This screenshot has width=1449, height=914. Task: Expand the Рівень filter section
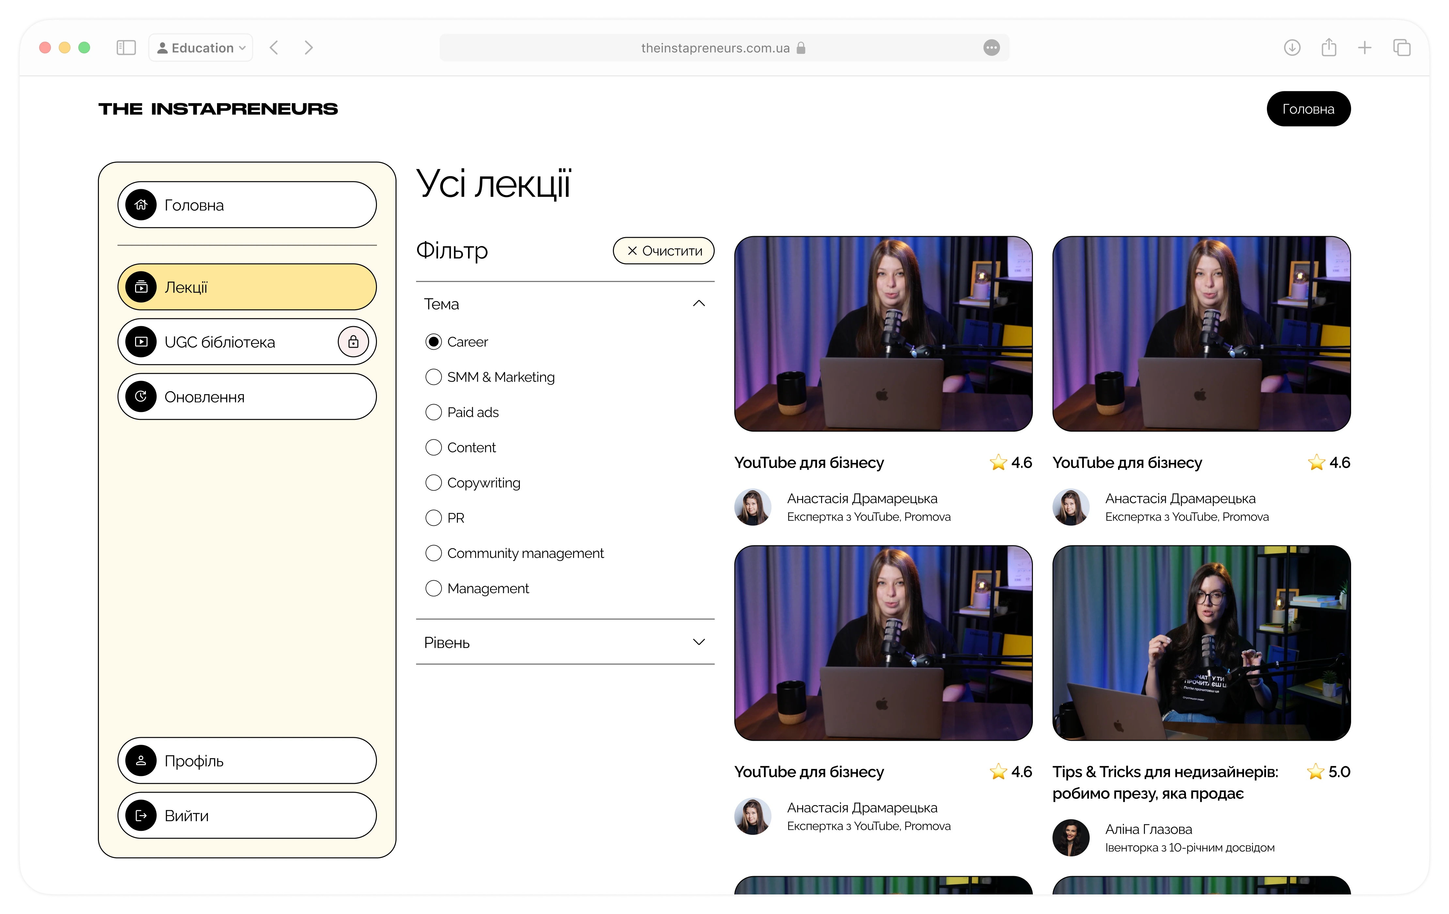[x=699, y=642]
